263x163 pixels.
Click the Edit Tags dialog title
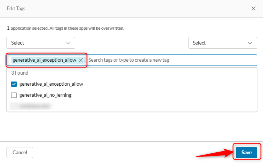tap(16, 8)
